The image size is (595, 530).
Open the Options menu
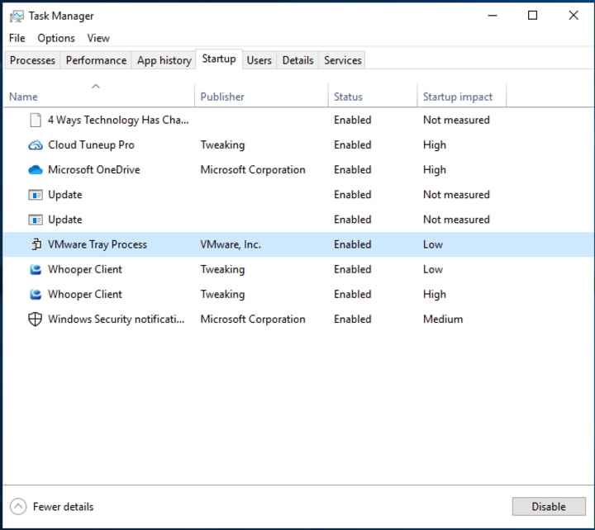56,38
